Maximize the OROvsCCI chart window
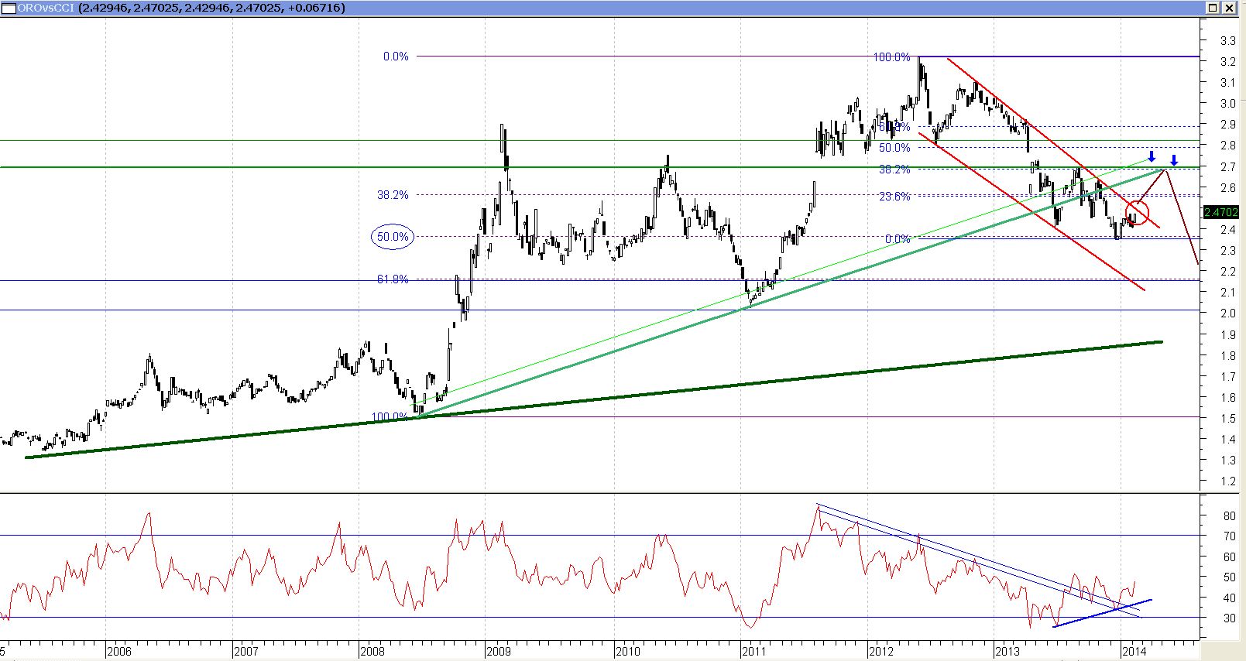Viewport: 1246px width, 661px height. click(1212, 8)
